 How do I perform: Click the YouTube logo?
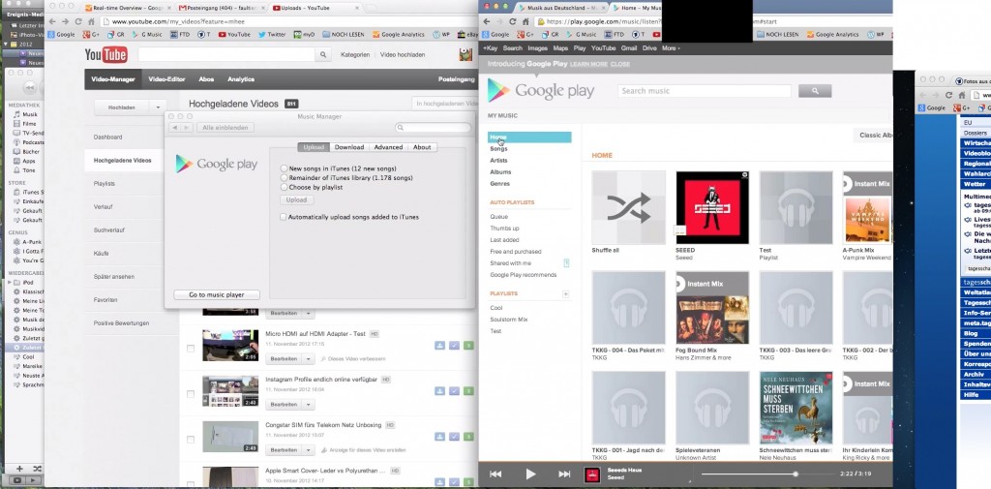(106, 55)
